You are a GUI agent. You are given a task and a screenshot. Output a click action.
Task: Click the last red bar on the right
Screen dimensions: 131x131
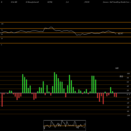pyautogui.click(x=116, y=95)
